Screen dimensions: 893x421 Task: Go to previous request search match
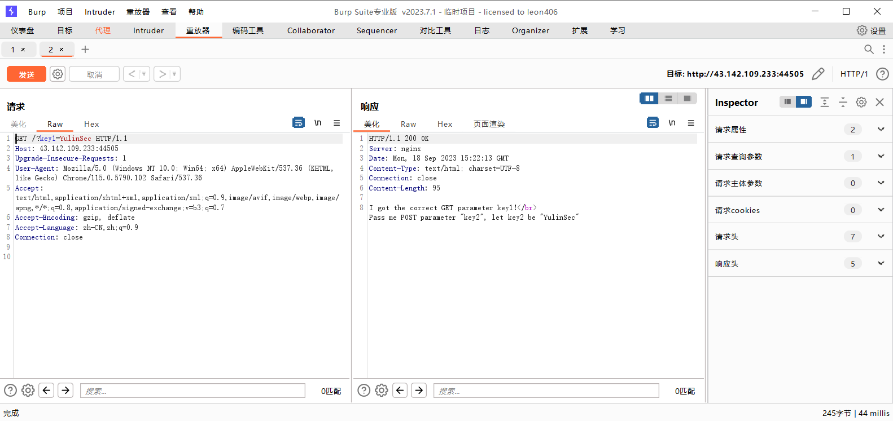(x=47, y=390)
